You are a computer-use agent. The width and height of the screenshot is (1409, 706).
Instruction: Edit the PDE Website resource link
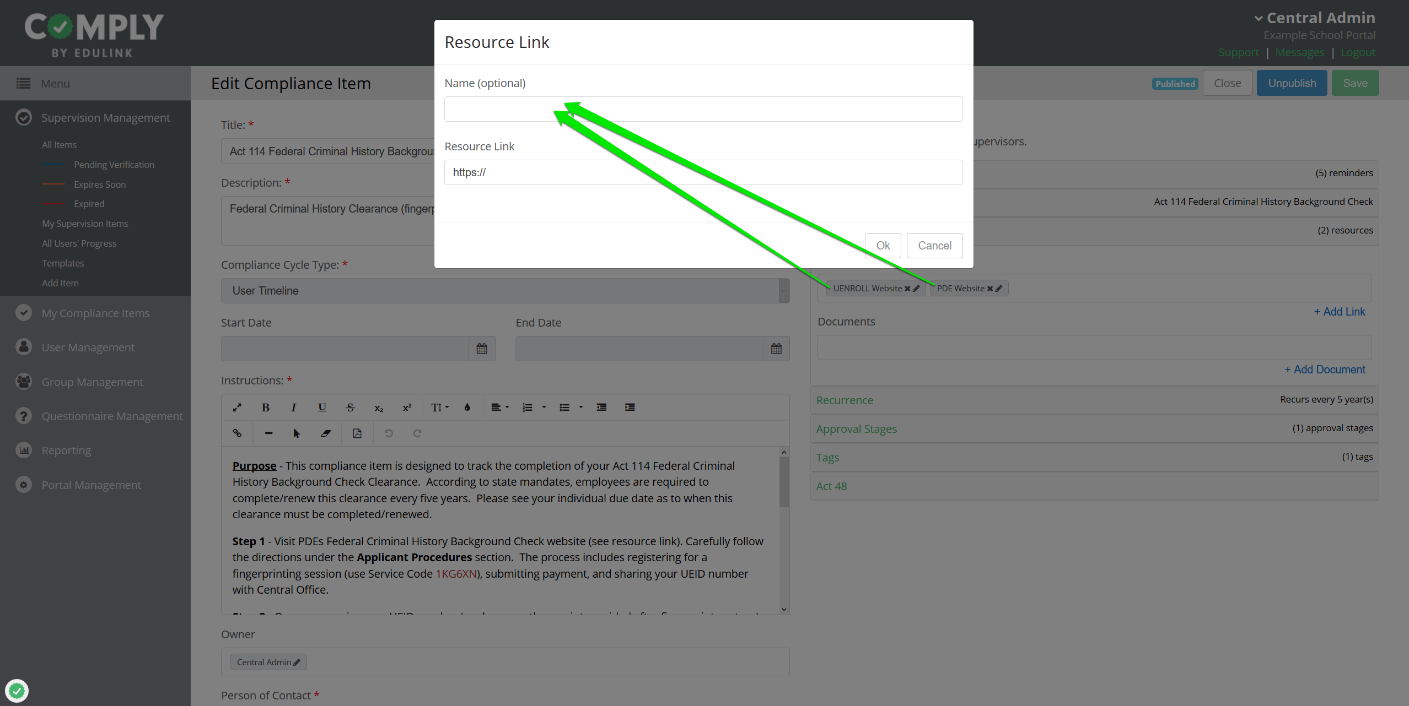coord(999,289)
